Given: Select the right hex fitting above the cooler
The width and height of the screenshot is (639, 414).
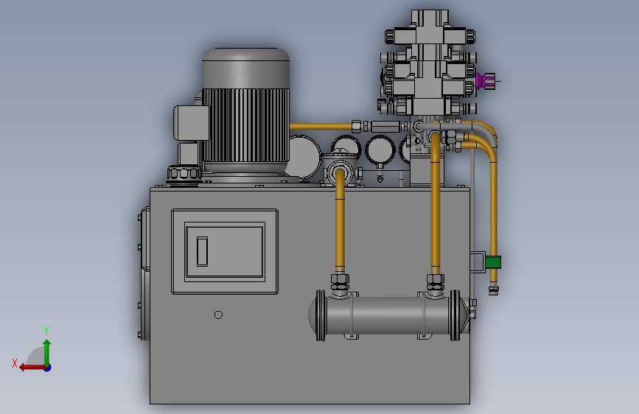Looking at the screenshot, I should (x=436, y=281).
